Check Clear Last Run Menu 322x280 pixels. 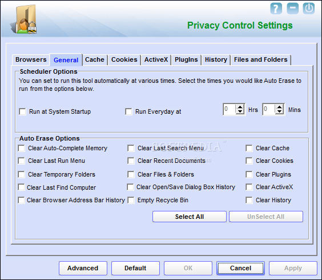pos(21,161)
